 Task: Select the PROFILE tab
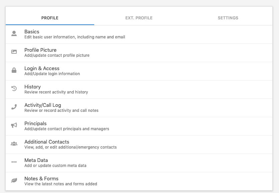(x=49, y=18)
